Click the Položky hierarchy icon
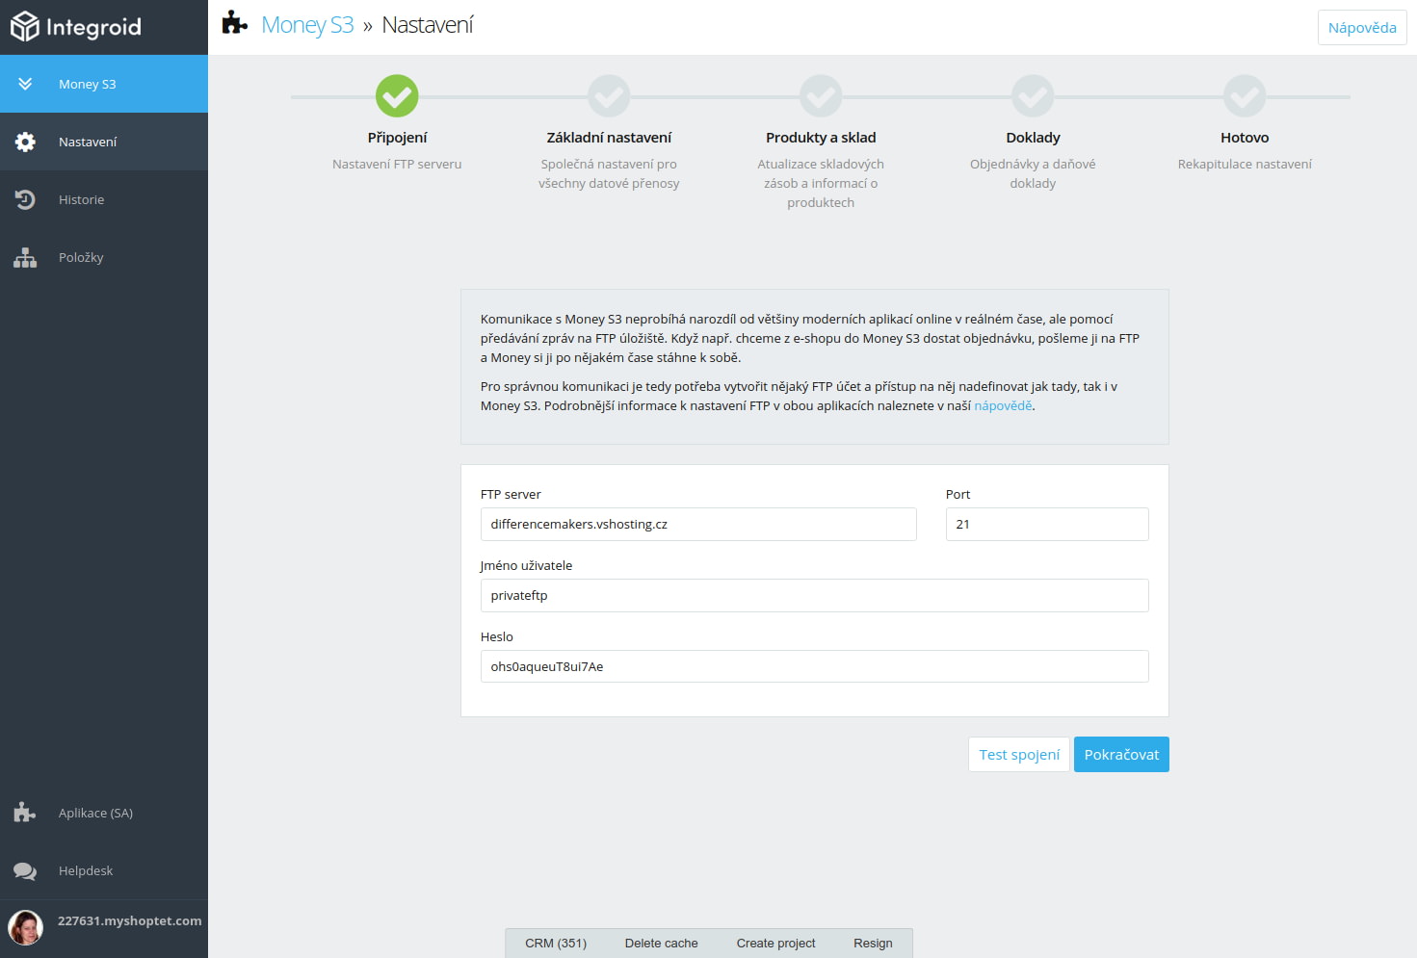 (x=25, y=257)
